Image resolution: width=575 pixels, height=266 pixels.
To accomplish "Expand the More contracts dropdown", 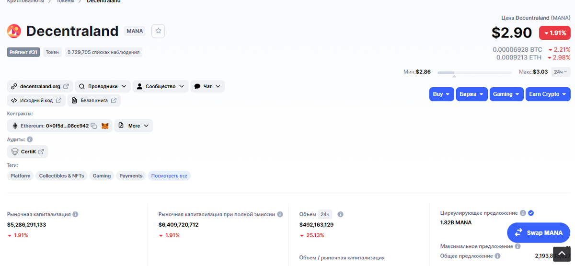I will coord(134,126).
